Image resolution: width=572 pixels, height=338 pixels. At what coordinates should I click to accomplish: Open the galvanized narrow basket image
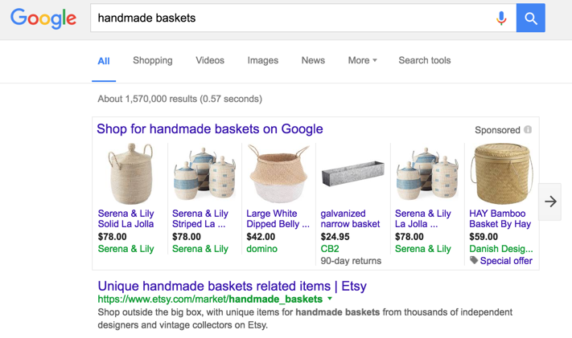(x=352, y=173)
